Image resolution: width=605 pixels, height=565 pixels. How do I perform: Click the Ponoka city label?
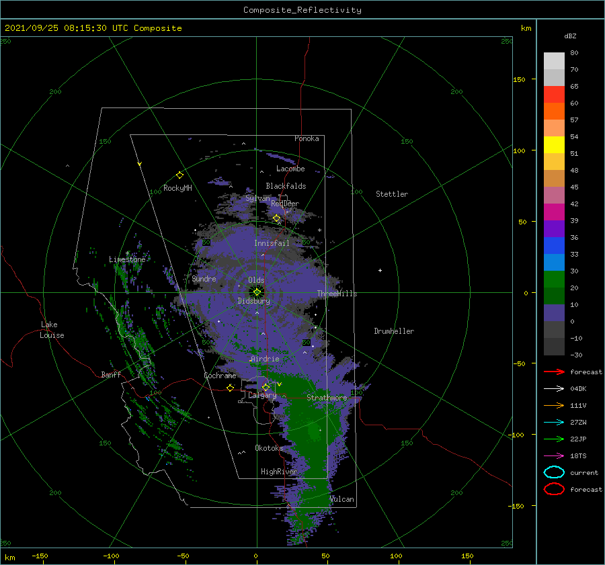(307, 138)
